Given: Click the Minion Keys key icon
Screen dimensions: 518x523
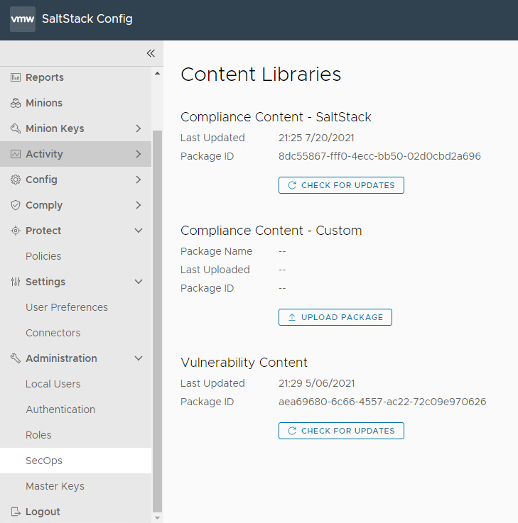Looking at the screenshot, I should (16, 128).
